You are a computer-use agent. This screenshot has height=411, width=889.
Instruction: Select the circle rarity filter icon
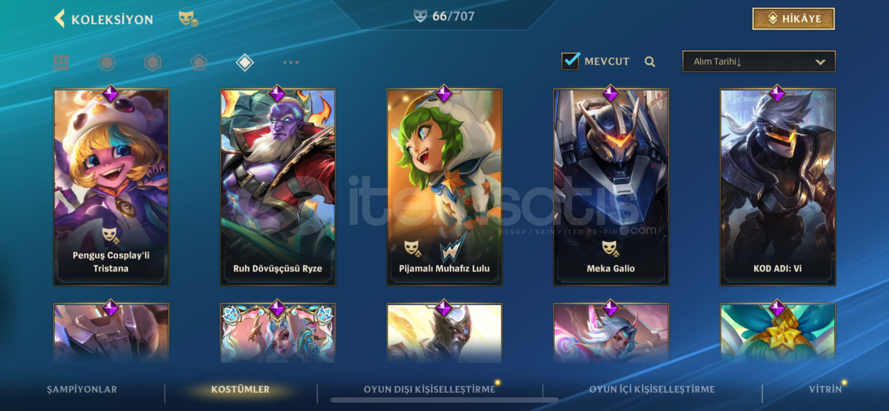coord(107,62)
